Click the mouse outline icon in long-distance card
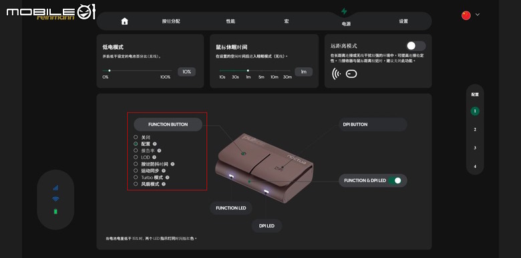The width and height of the screenshot is (521, 258). pos(351,73)
